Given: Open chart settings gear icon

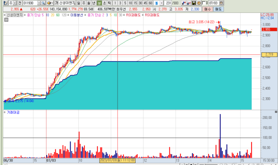Looking at the screenshot, I should [x=199, y=3].
